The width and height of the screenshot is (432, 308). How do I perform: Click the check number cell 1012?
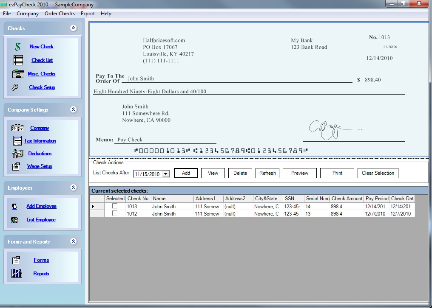pos(138,213)
